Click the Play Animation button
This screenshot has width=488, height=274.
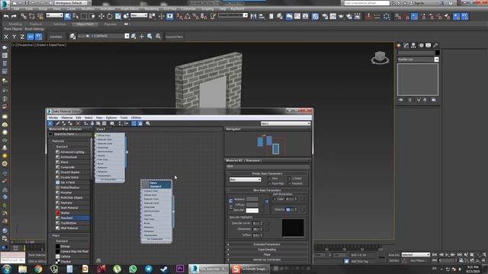pyautogui.click(x=447, y=255)
